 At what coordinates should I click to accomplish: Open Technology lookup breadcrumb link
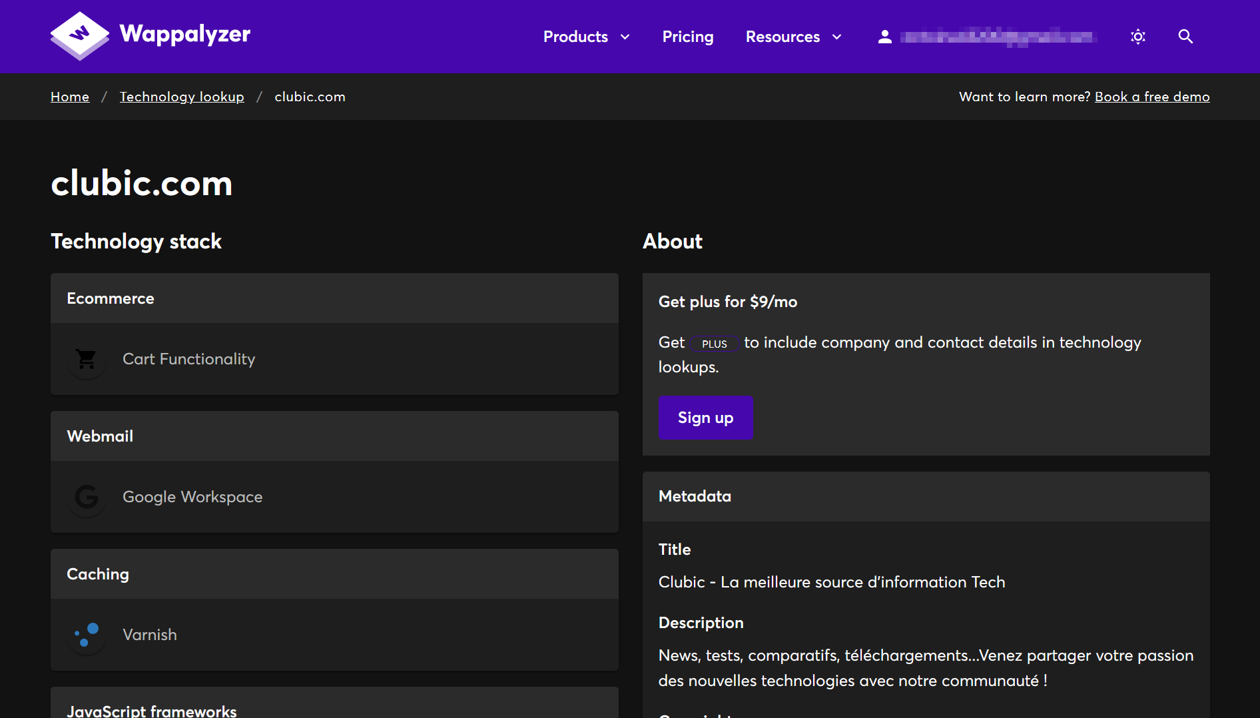(x=182, y=97)
